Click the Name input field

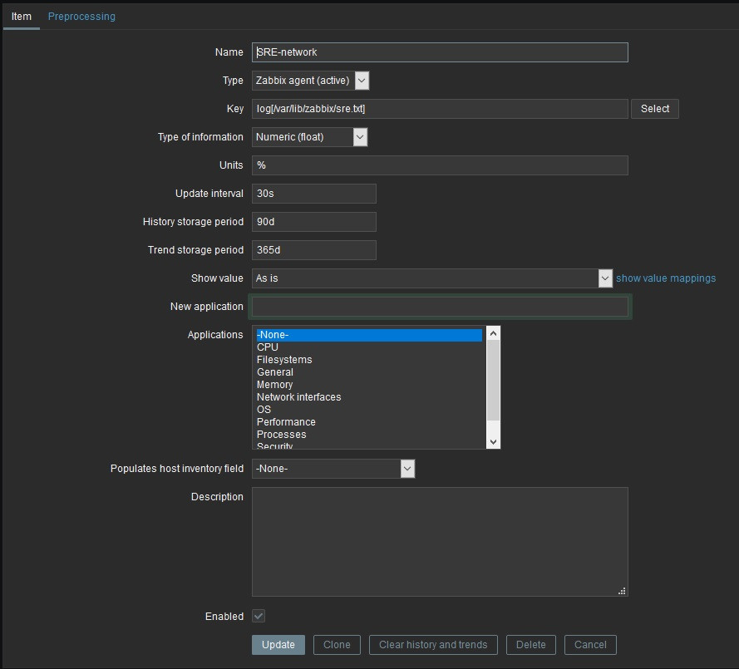click(x=440, y=52)
